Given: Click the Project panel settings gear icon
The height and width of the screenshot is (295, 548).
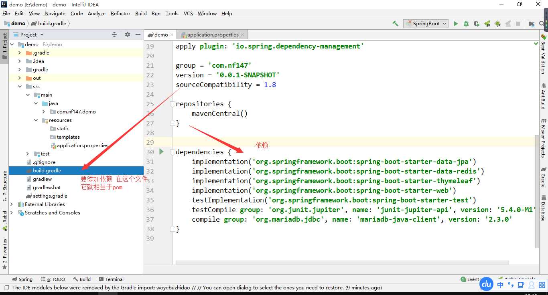Looking at the screenshot, I should (x=128, y=34).
